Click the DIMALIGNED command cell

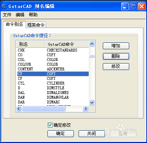tap(58, 93)
